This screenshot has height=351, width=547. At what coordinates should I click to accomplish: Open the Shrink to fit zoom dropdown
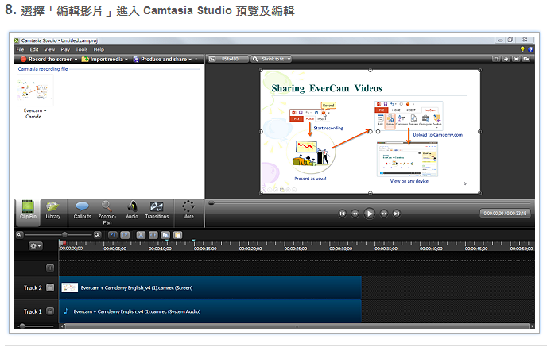(273, 59)
